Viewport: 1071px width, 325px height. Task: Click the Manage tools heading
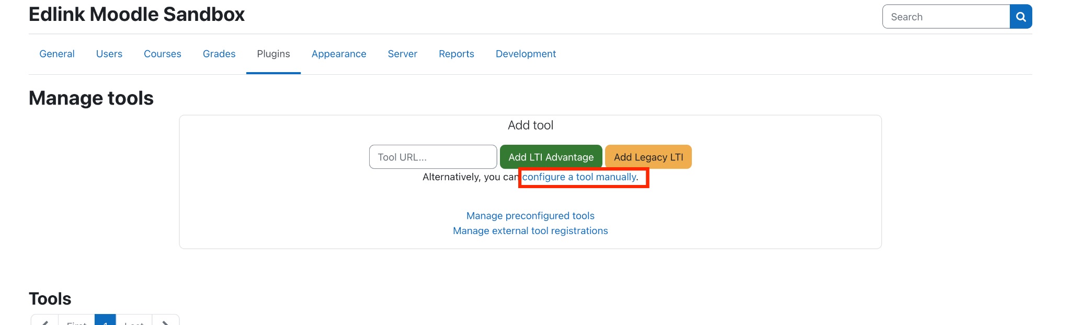[x=91, y=98]
